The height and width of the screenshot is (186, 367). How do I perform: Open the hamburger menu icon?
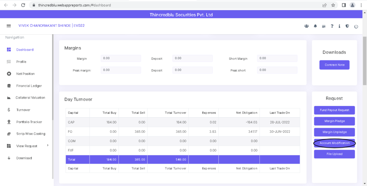(x=9, y=26)
